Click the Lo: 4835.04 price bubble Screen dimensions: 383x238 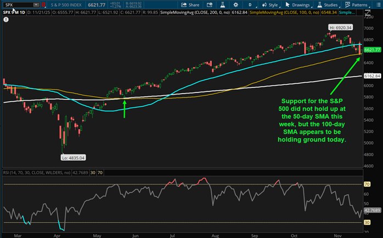tap(73, 158)
